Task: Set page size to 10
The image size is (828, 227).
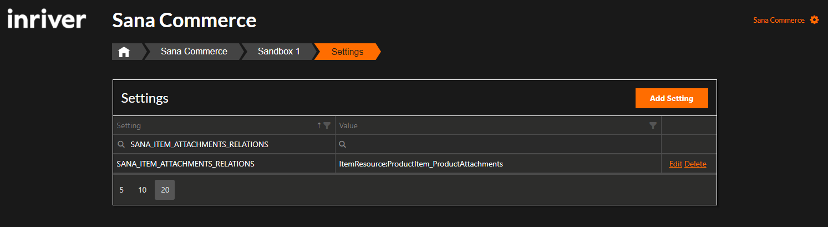Action: (143, 190)
